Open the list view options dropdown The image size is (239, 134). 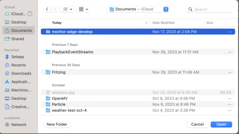click(x=67, y=9)
